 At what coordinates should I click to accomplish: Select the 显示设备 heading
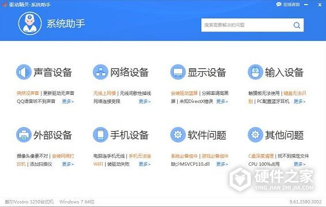207,72
